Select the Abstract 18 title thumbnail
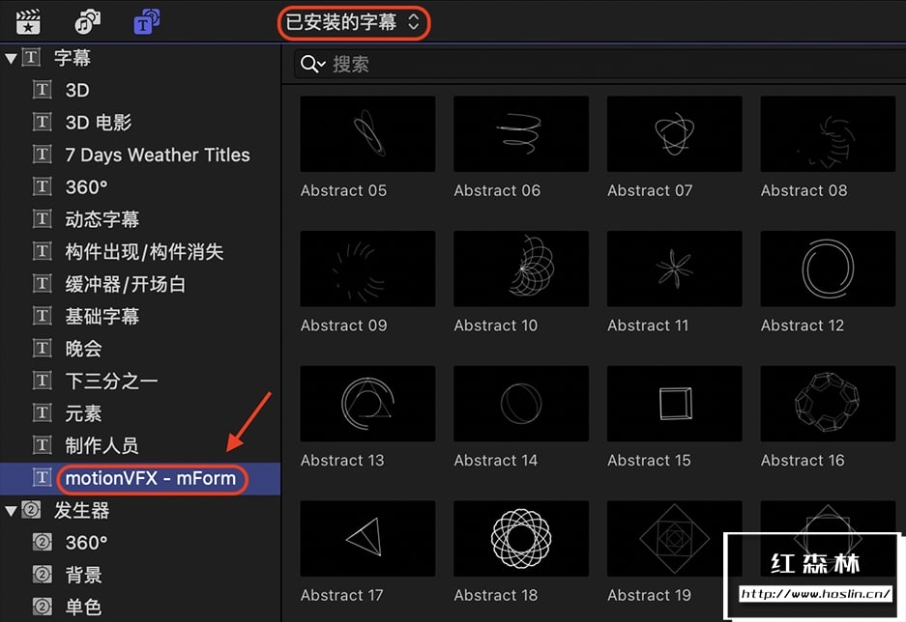The image size is (906, 622). click(520, 538)
